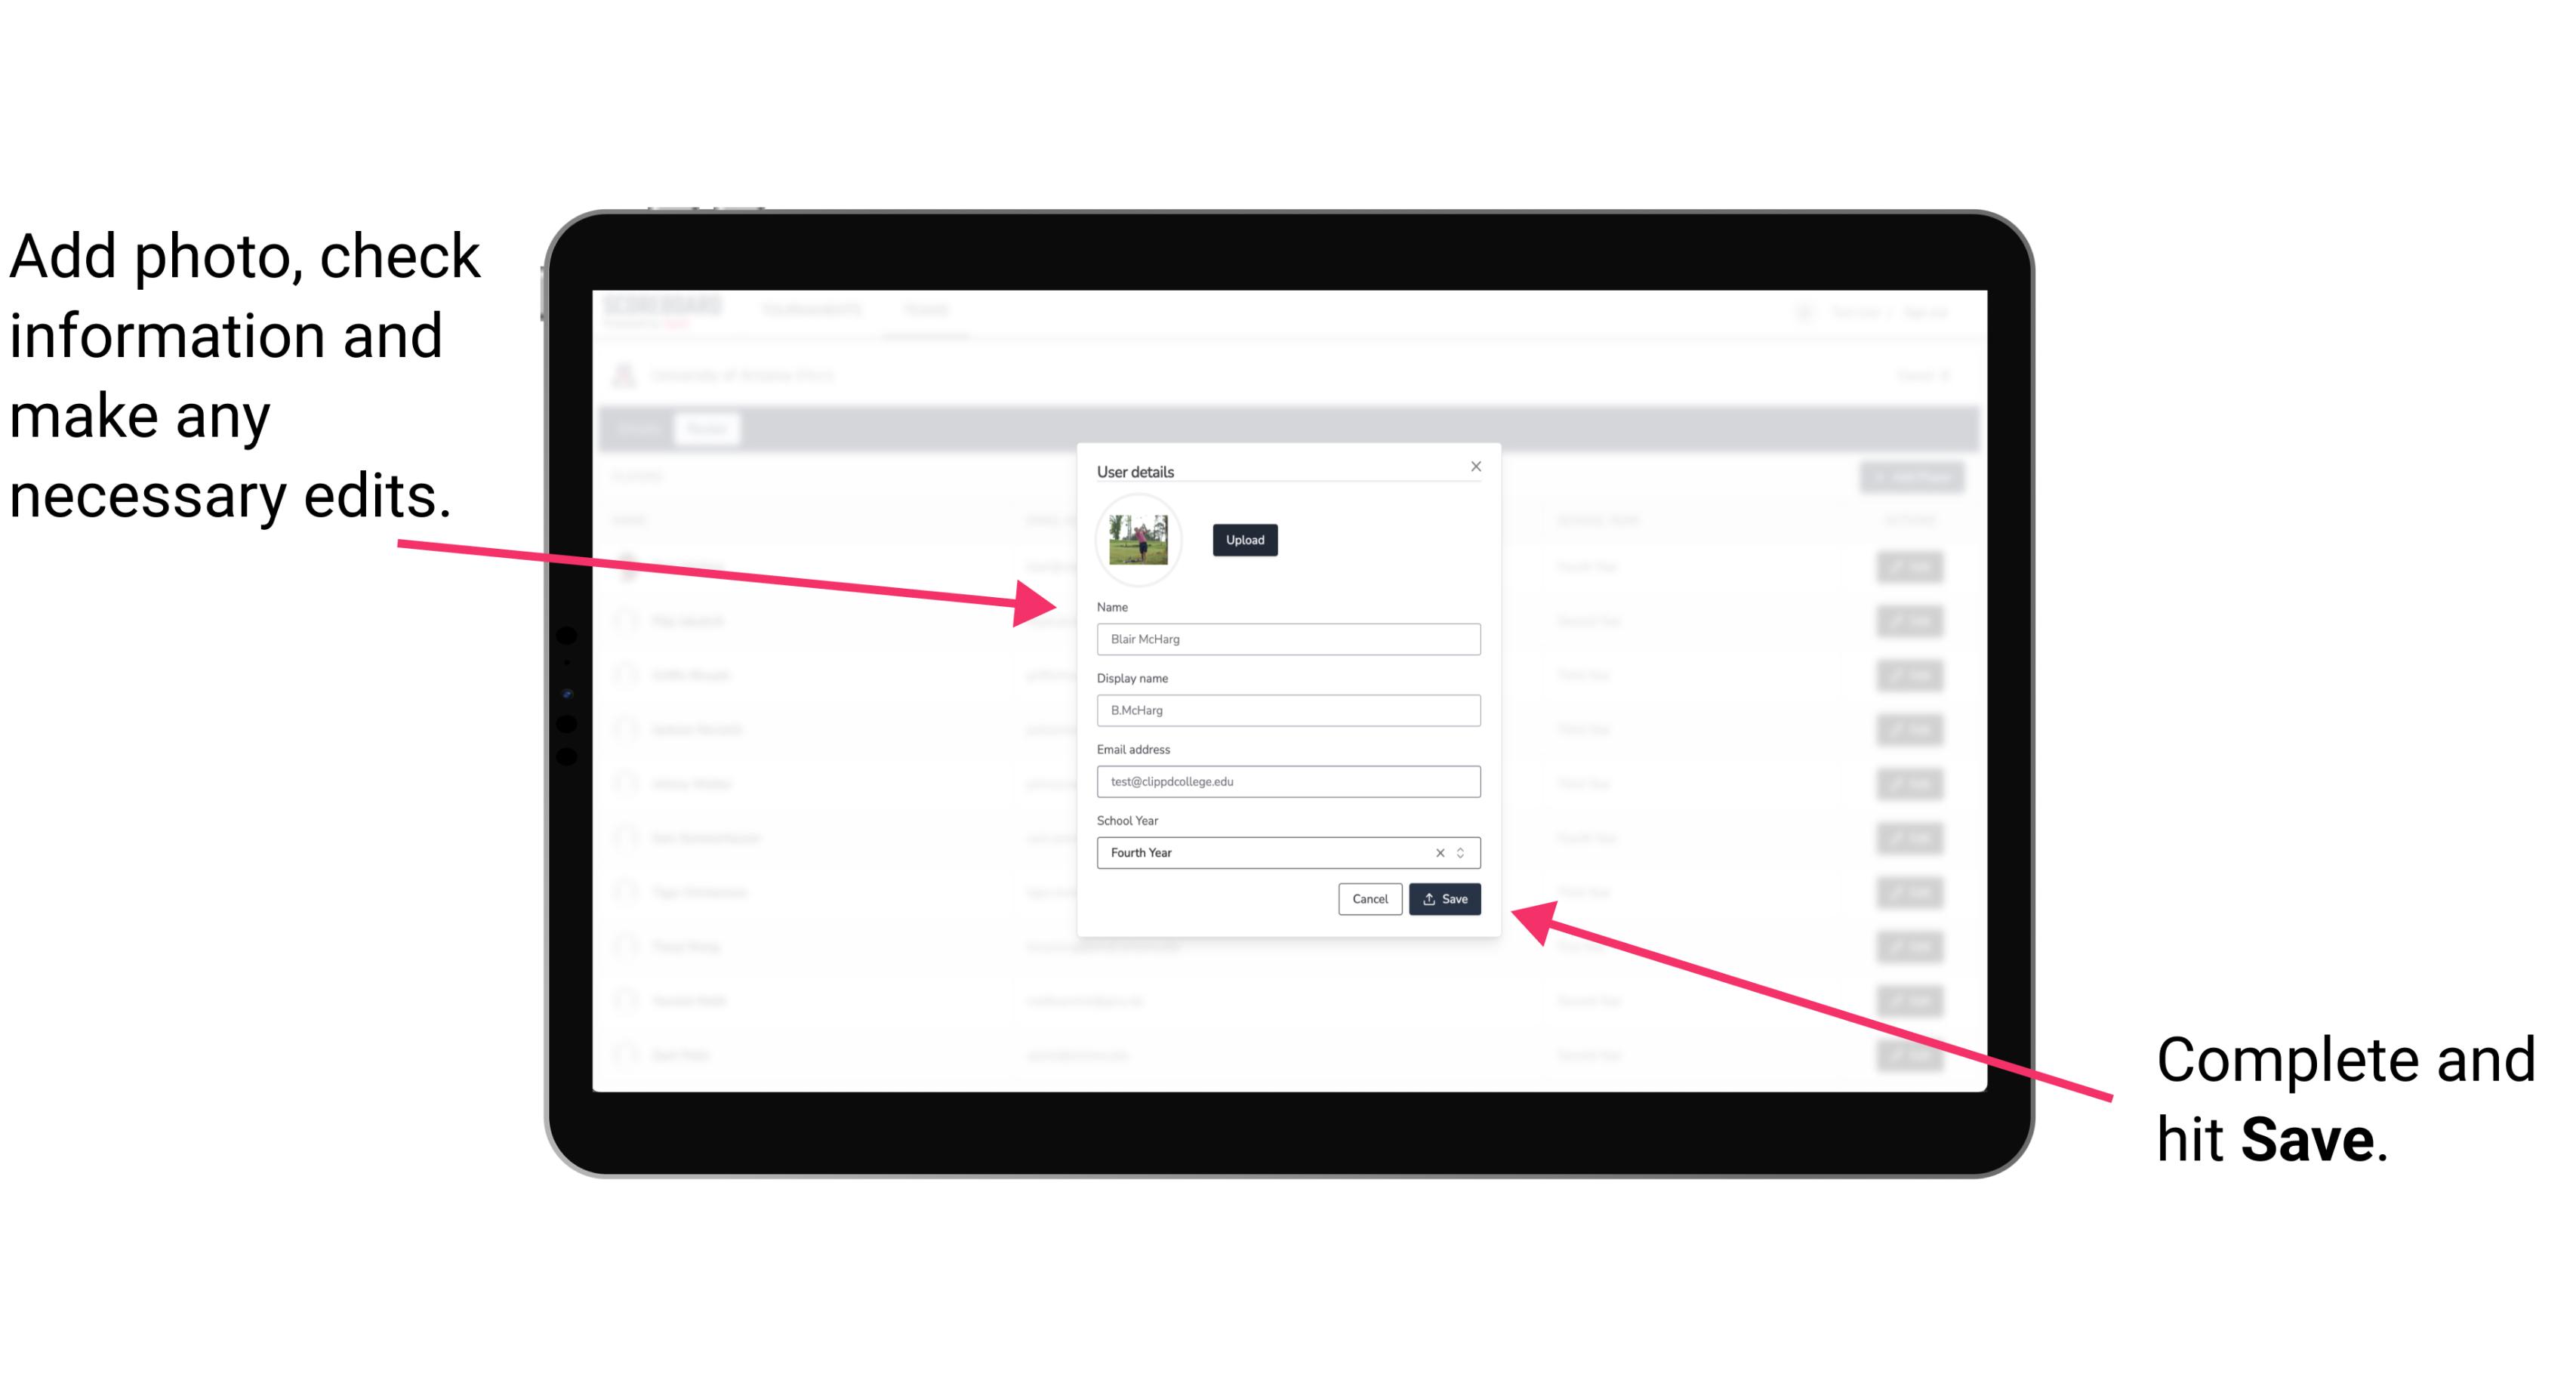Click the Save icon button
Image resolution: width=2576 pixels, height=1386 pixels.
1444,896
